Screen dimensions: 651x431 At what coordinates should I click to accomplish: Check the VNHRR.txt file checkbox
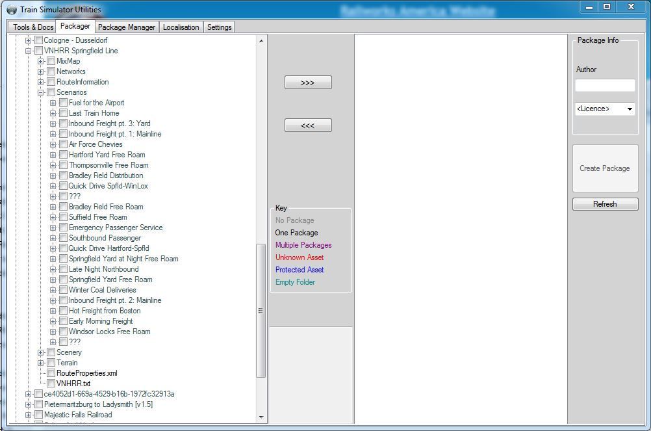click(51, 384)
